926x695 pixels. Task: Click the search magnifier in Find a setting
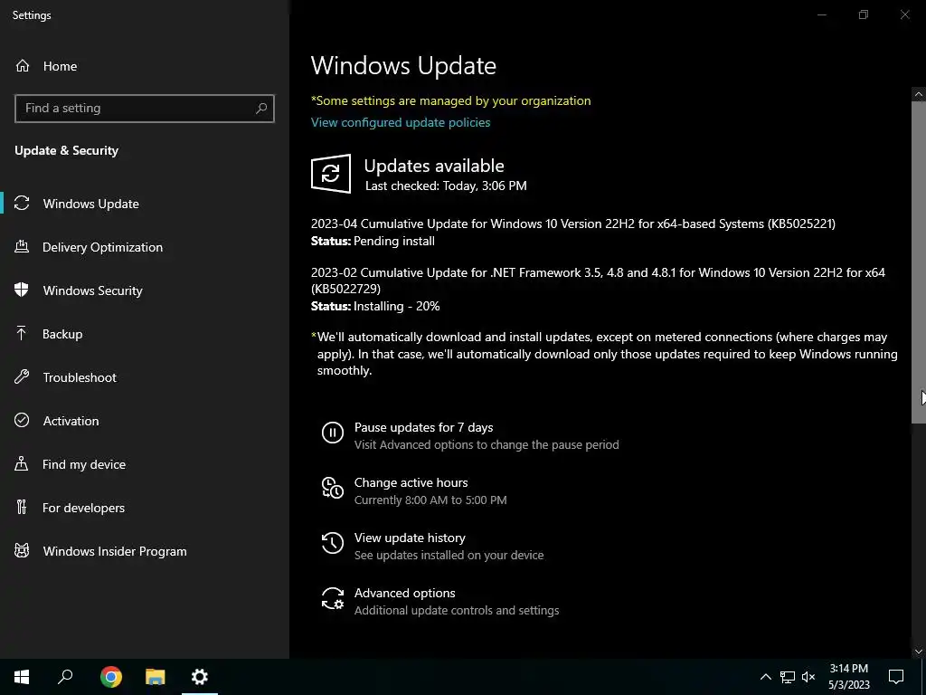[x=261, y=109]
